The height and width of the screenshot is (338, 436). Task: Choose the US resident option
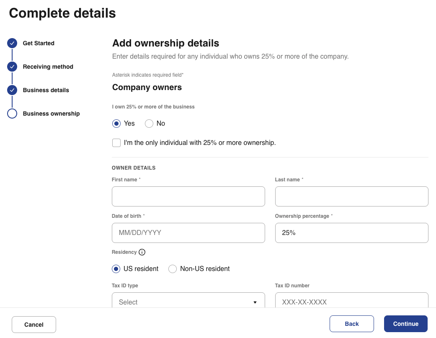(x=116, y=269)
